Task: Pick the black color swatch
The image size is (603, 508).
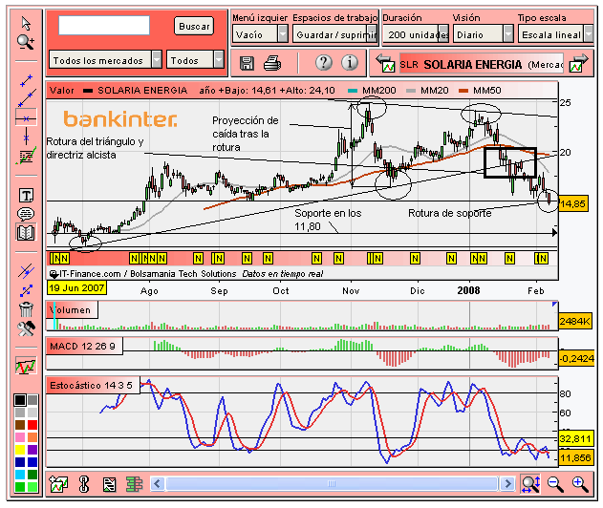Action: 20,400
